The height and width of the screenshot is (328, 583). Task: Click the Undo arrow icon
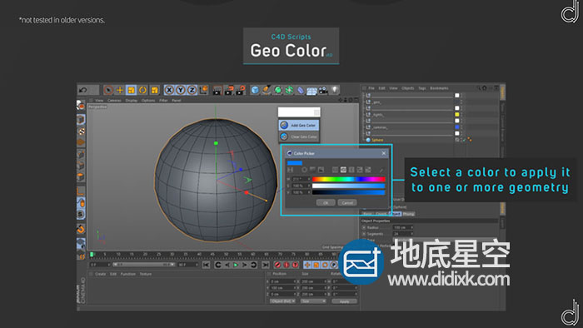pos(83,90)
